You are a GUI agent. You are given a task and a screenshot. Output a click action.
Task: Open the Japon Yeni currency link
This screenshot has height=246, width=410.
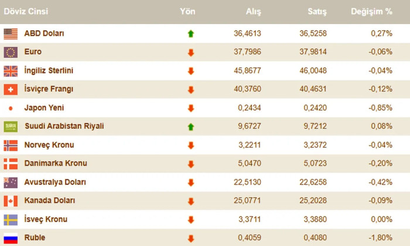(44, 108)
